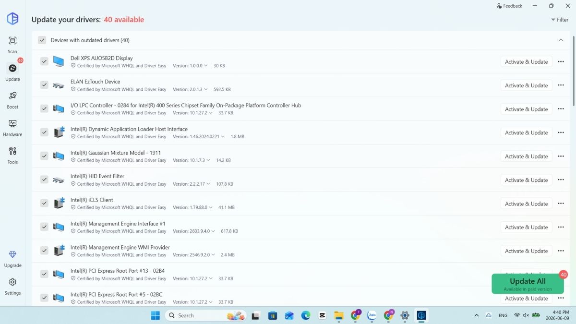Uncheck the ELAN EzTouch Device checkbox
This screenshot has width=576, height=324.
coord(44,85)
